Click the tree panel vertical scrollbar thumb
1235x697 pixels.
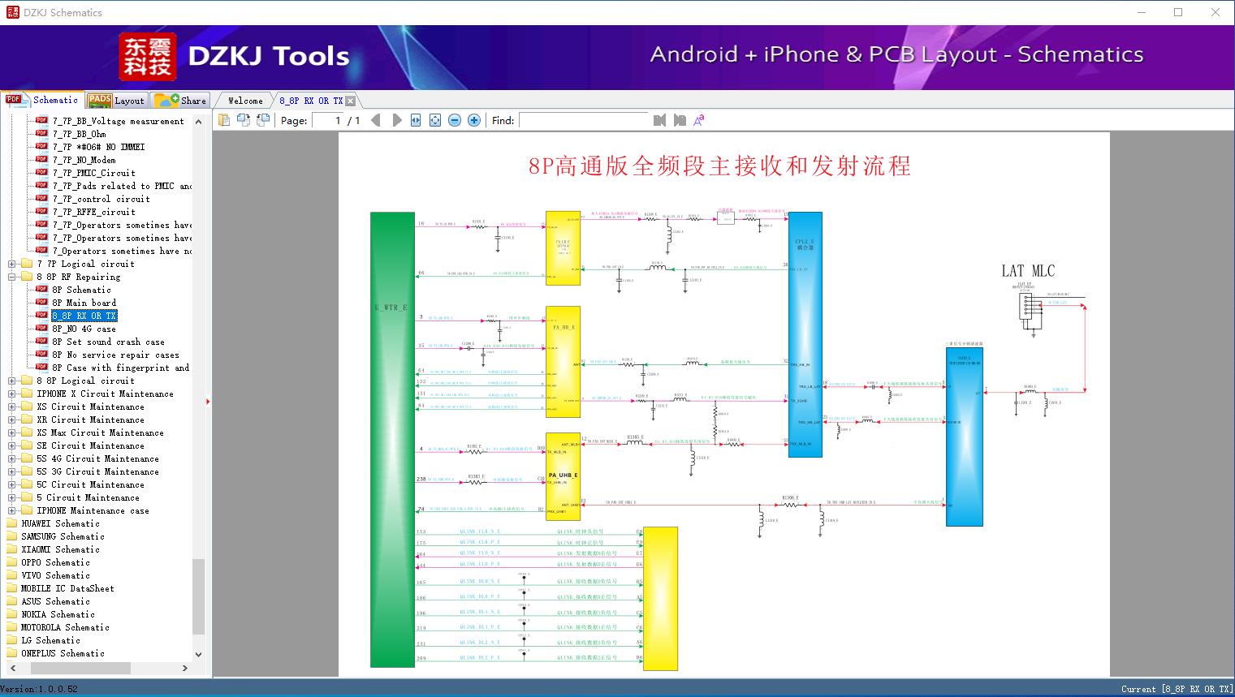[x=199, y=596]
